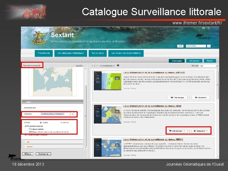Image resolution: width=228 pixels, height=171 pixels.
Task: Click the ARCHYD map thumbnail
Action: (108, 81)
